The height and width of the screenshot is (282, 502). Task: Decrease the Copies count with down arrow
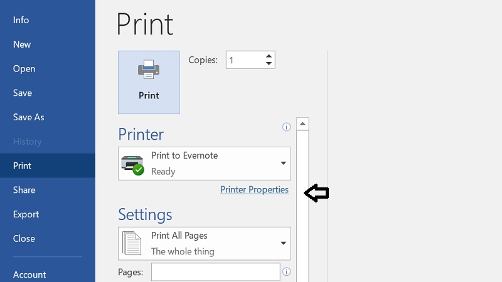point(269,63)
